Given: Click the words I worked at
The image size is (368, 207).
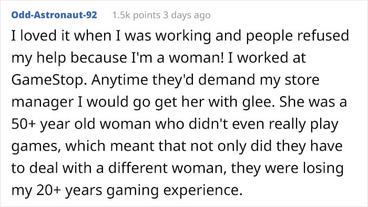Looking at the screenshot, I should (267, 58).
